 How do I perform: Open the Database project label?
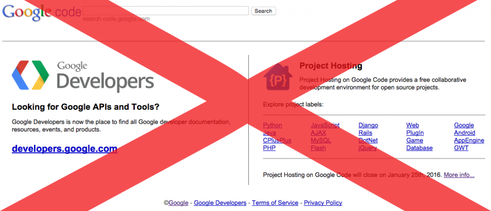pyautogui.click(x=420, y=148)
